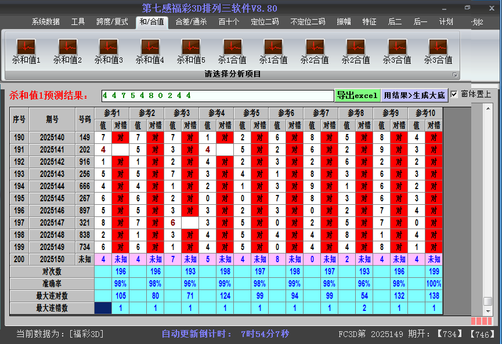
Task: Open the 后一 tab
Action: click(x=420, y=22)
